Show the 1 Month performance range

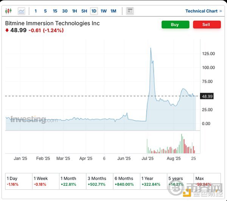click(73, 181)
